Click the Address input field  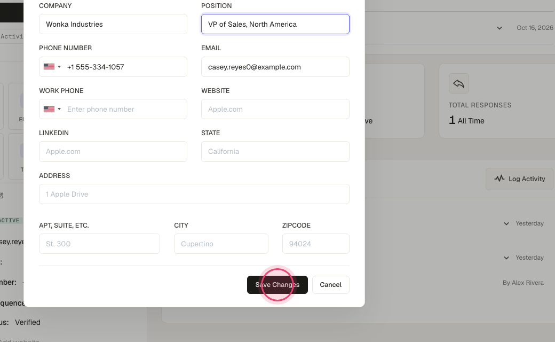pyautogui.click(x=194, y=194)
